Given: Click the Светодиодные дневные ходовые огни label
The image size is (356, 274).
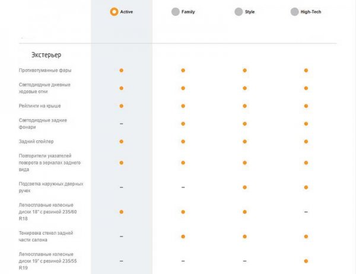Looking at the screenshot, I should pyautogui.click(x=44, y=88).
